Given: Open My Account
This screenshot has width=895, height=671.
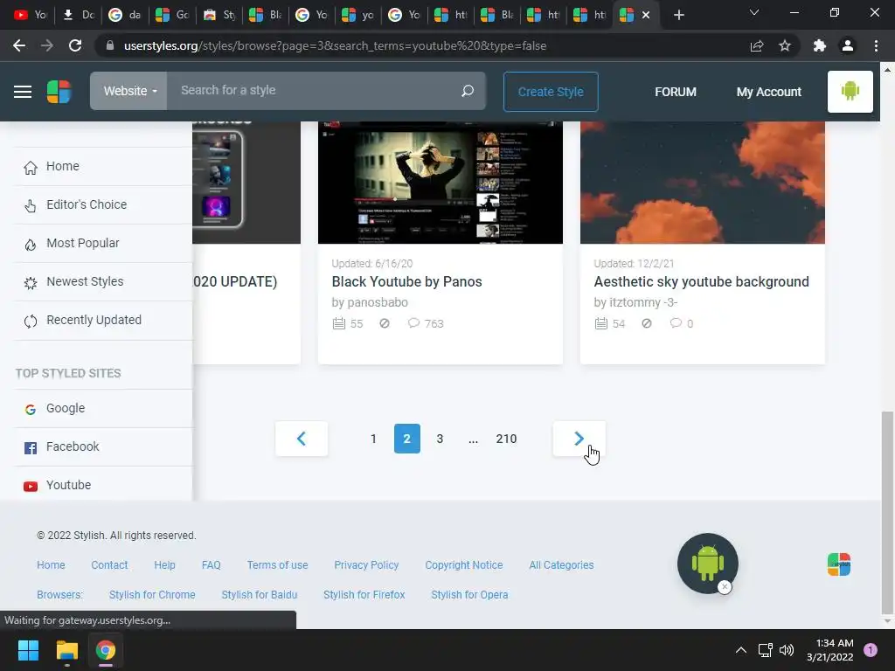Looking at the screenshot, I should tap(769, 92).
